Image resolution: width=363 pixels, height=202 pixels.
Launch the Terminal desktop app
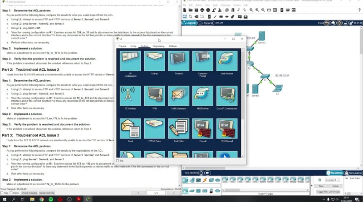(x=178, y=61)
